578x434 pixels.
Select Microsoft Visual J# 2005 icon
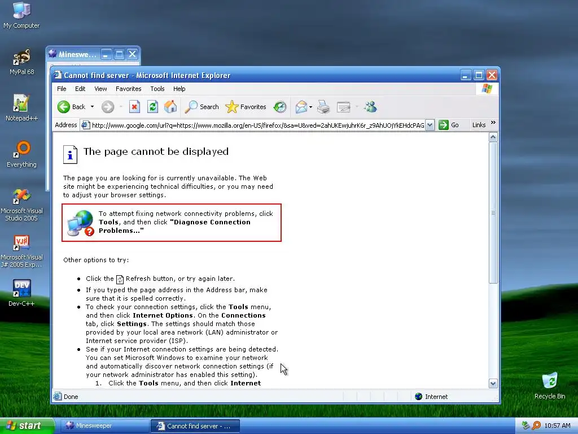pyautogui.click(x=21, y=251)
